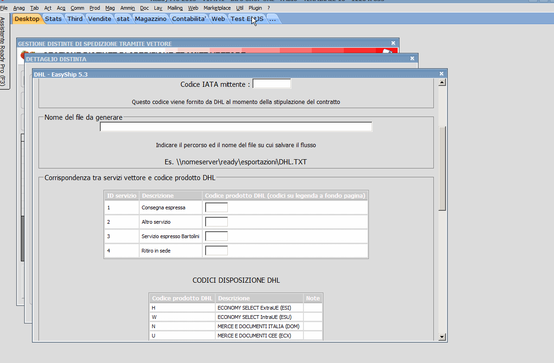Click the ECONOMY SELECT IntraUE (ESU) row
The height and width of the screenshot is (363, 554).
236,317
